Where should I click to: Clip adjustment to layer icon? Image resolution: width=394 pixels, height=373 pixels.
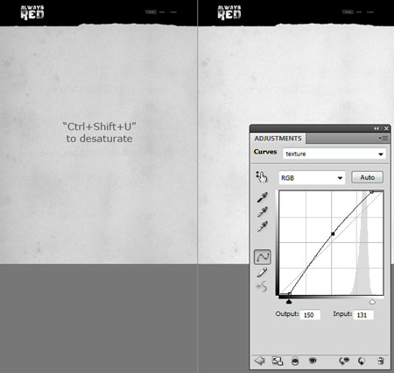[x=295, y=361]
